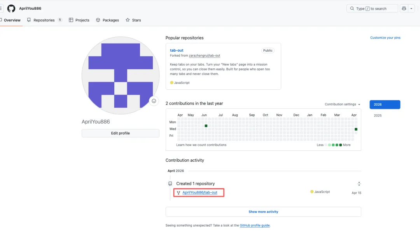
Task: Open the tab-out pinned repository link
Action: tap(177, 51)
